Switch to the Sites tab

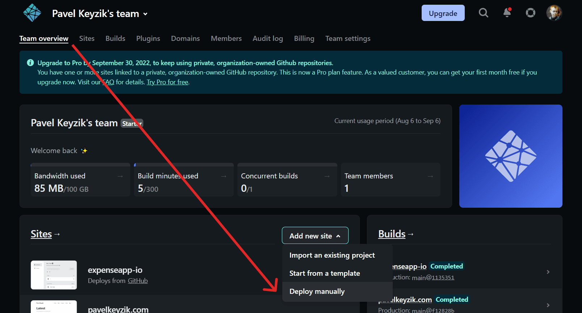click(x=87, y=38)
